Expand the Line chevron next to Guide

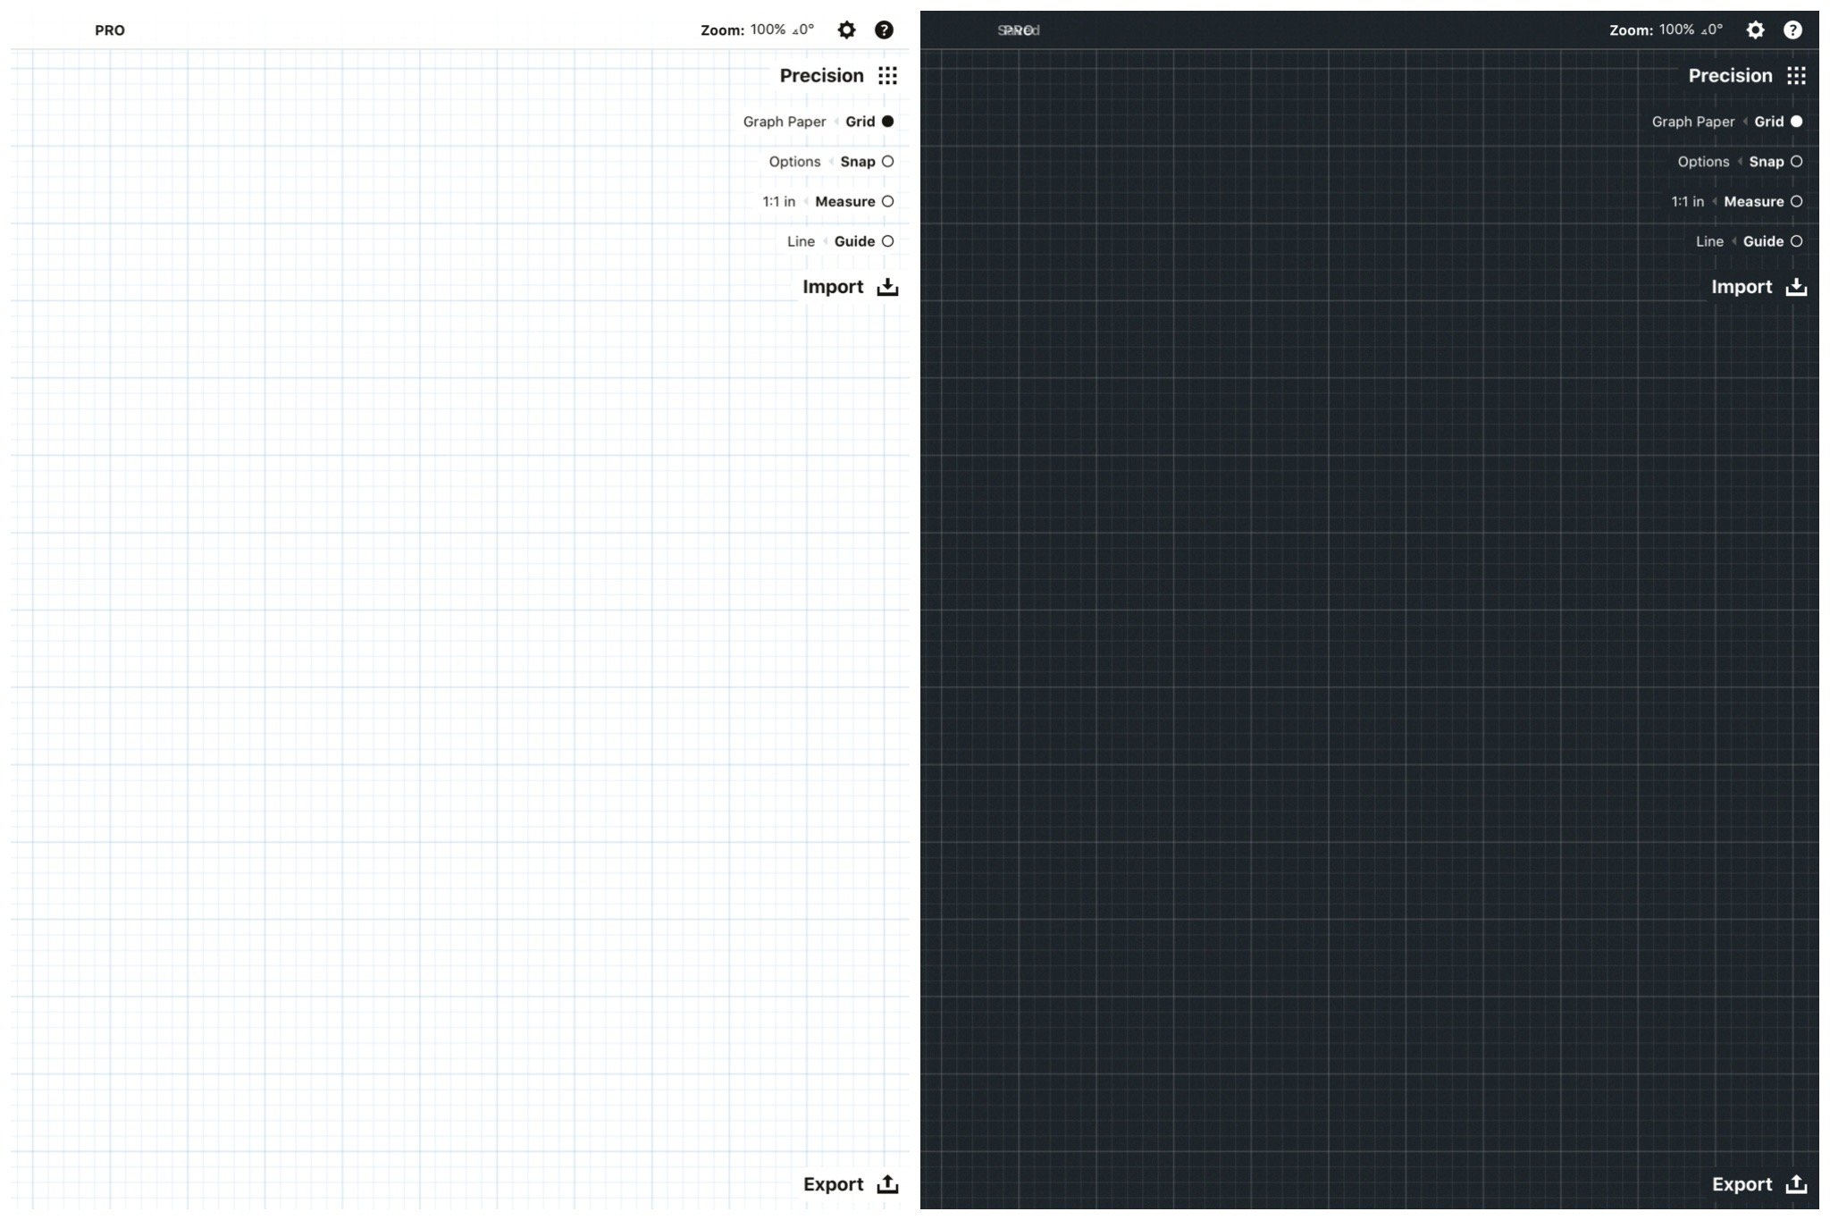(x=824, y=241)
